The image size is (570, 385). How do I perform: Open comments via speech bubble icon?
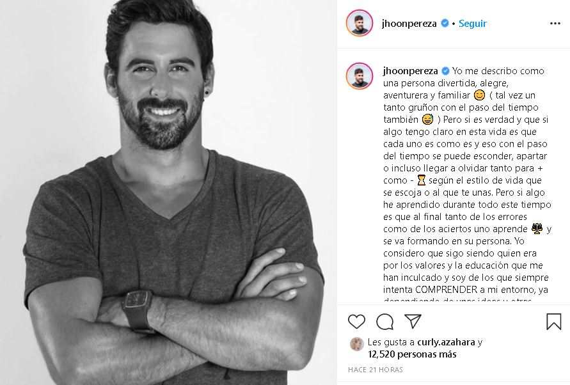[x=384, y=322]
